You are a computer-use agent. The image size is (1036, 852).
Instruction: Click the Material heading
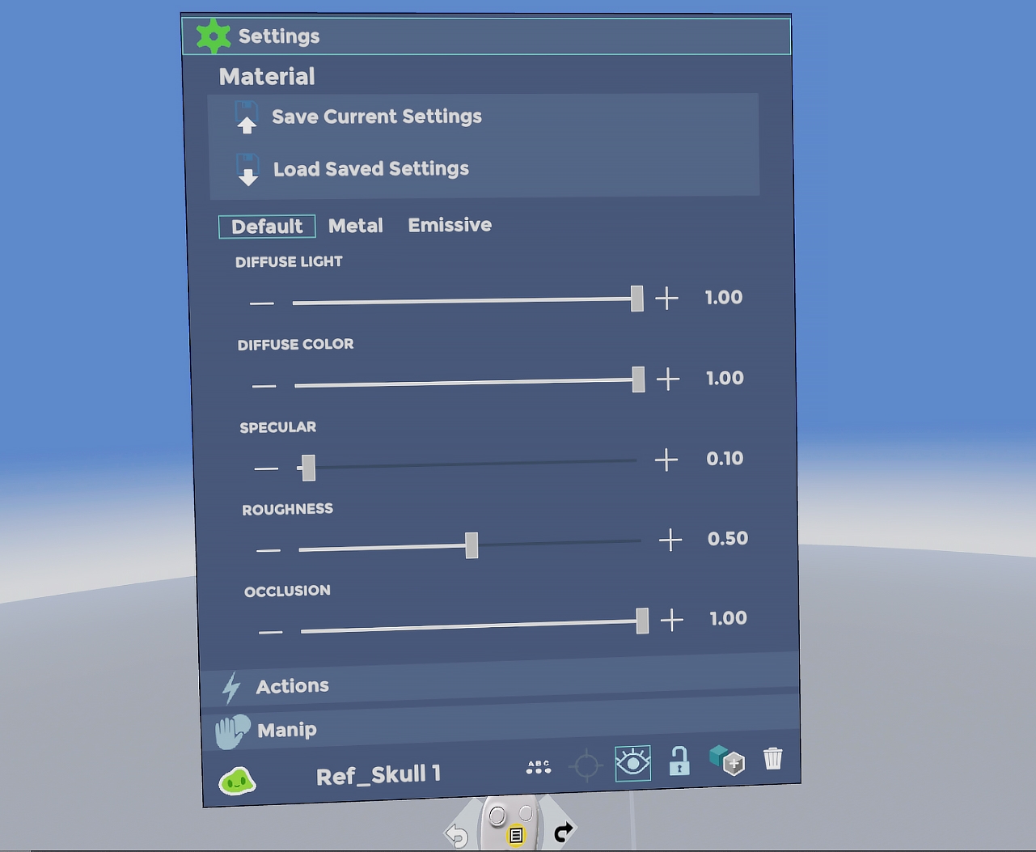pos(267,77)
